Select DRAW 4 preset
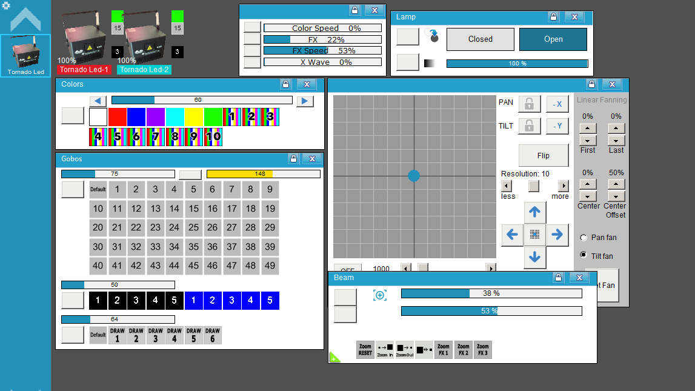Image resolution: width=695 pixels, height=391 pixels. (x=174, y=335)
